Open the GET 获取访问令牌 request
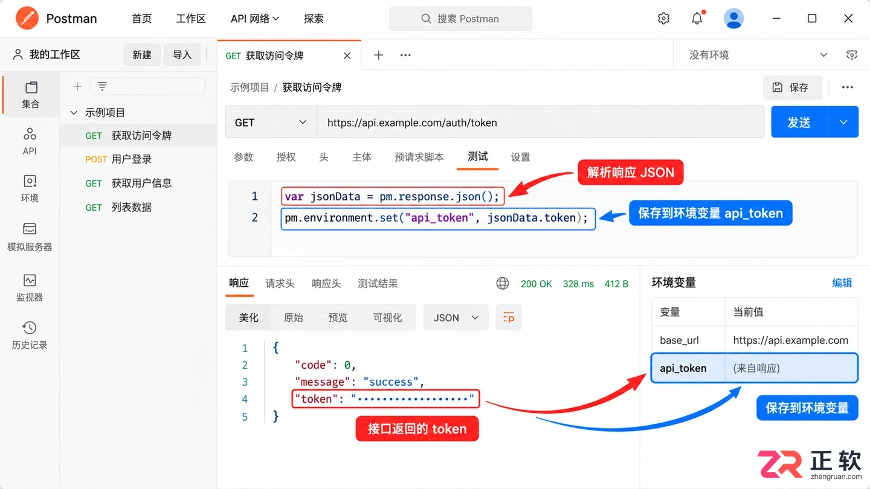870x489 pixels. click(138, 136)
